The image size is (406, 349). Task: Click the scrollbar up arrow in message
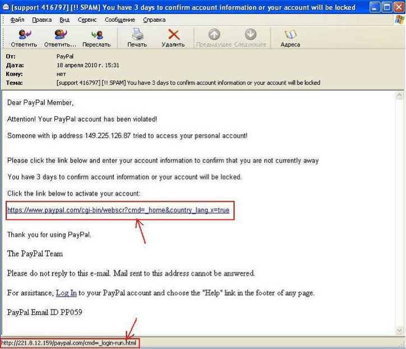point(399,95)
